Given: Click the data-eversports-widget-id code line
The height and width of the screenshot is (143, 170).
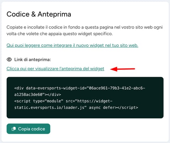Looking at the screenshot, I should [80, 88].
